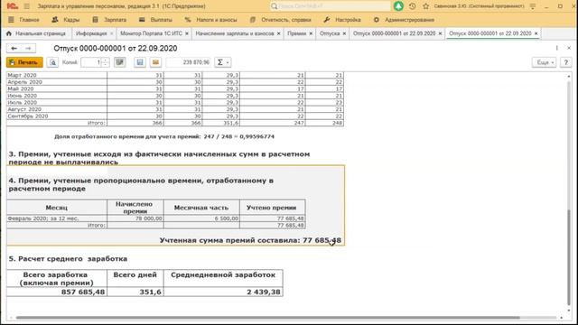Click the Копий number field
The width and height of the screenshot is (578, 325).
click(91, 62)
